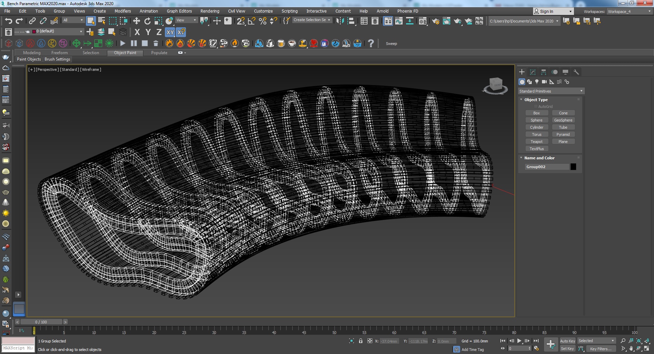Click the Cameras category icon
Image resolution: width=654 pixels, height=354 pixels.
[544, 82]
